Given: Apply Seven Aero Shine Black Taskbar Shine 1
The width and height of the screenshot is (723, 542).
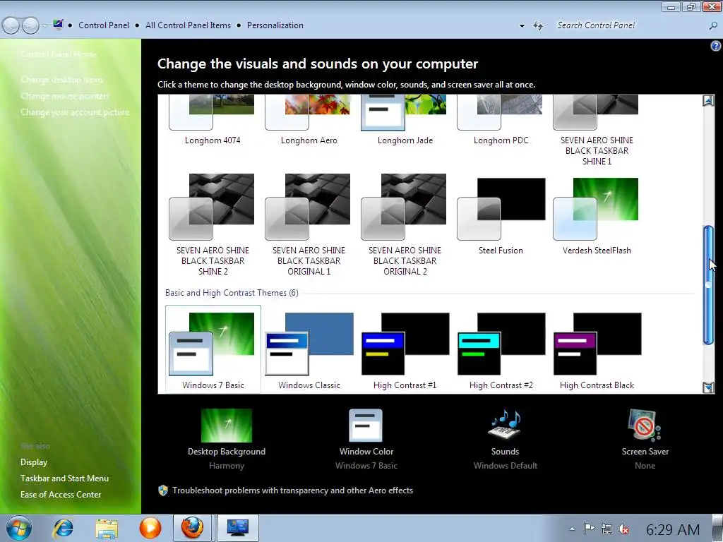Looking at the screenshot, I should [x=597, y=129].
